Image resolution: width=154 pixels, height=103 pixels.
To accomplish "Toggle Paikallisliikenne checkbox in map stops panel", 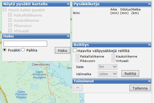I will point(10,15).
